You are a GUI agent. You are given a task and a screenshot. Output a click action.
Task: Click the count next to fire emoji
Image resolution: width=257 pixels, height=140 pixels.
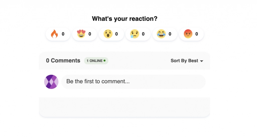pyautogui.click(x=63, y=34)
